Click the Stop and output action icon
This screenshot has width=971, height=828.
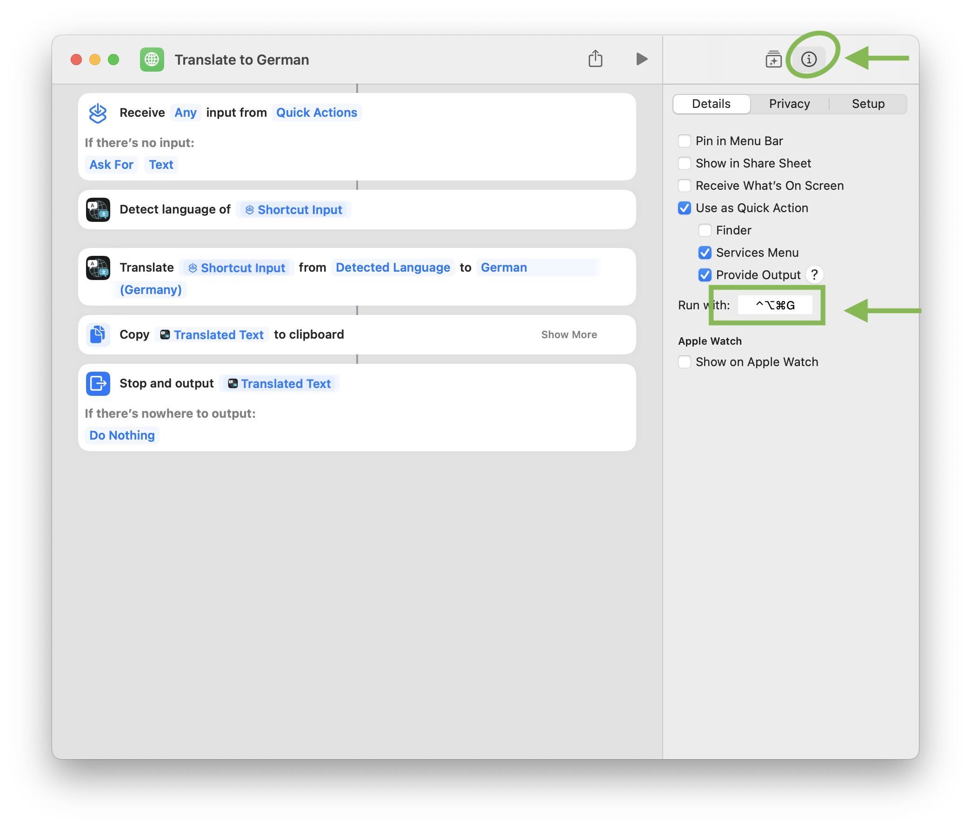click(98, 383)
